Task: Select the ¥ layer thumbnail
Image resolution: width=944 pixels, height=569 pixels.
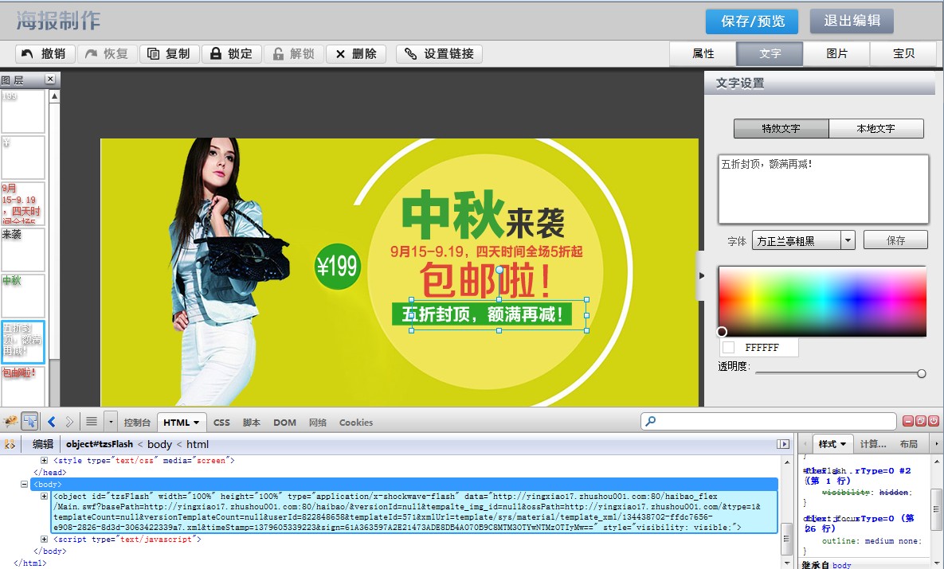Action: 23,158
